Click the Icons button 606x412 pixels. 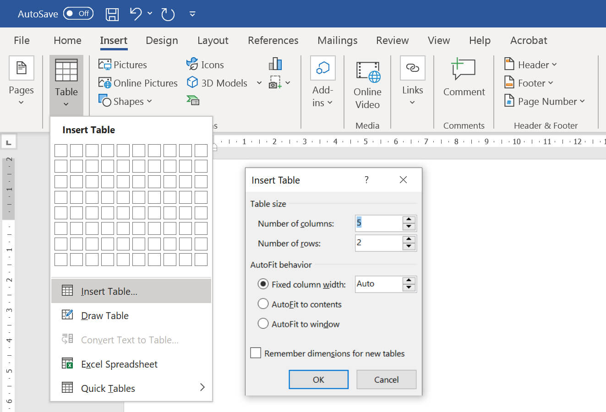[205, 65]
